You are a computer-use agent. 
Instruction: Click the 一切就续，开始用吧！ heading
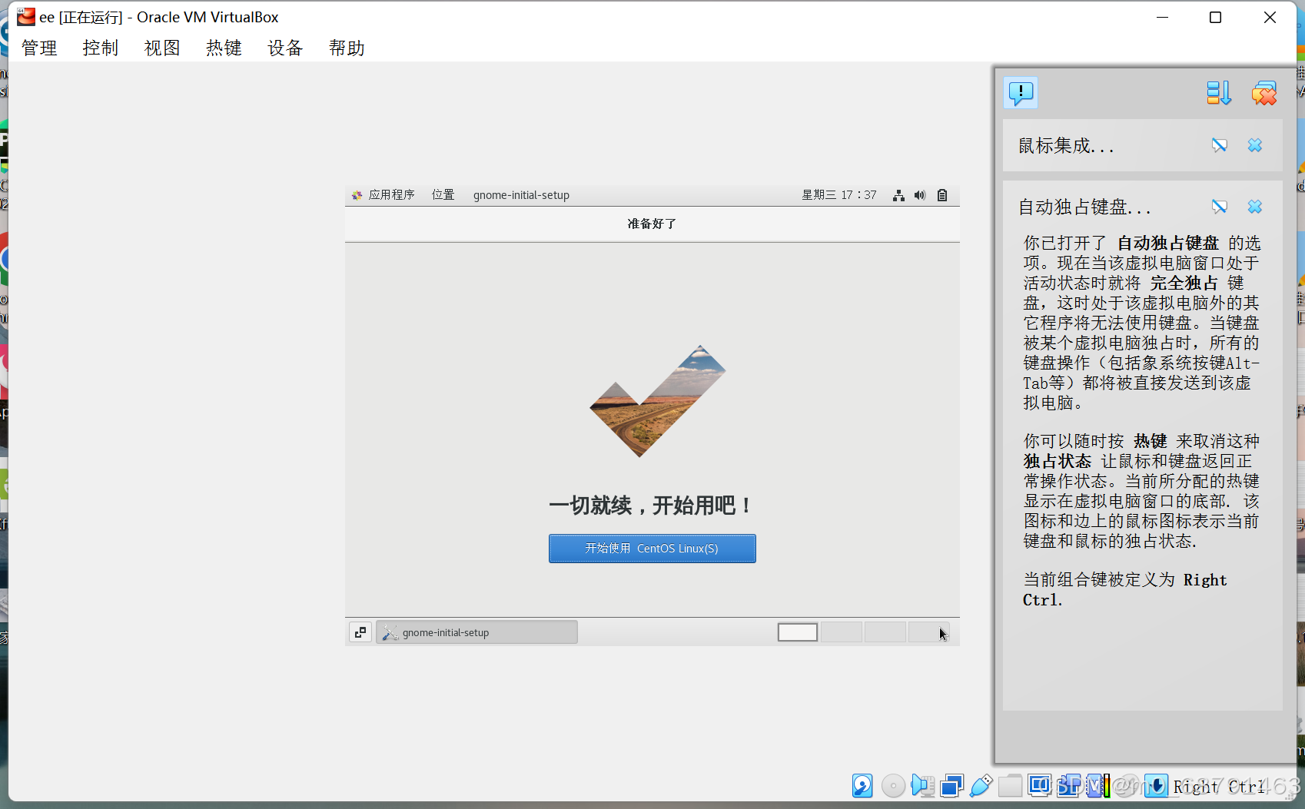click(652, 506)
